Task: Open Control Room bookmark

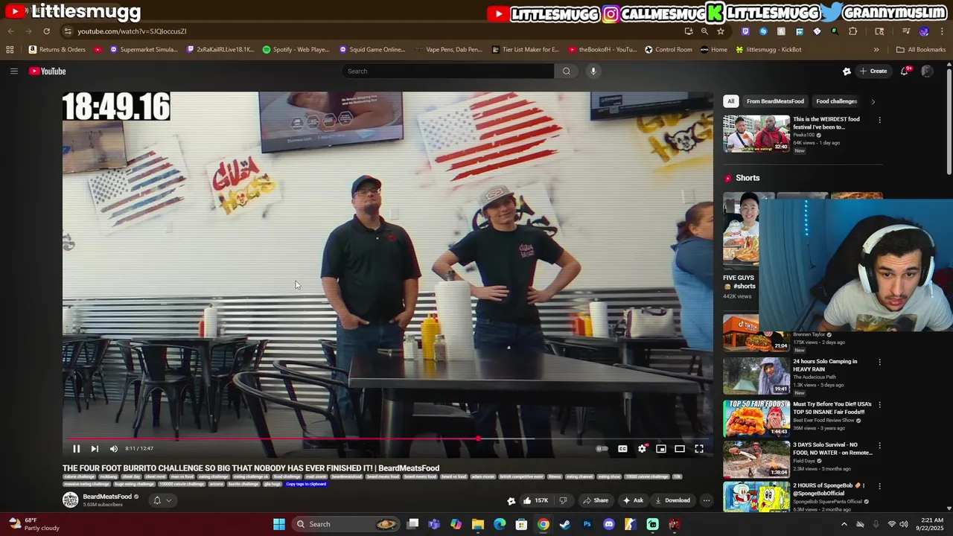Action: (669, 50)
